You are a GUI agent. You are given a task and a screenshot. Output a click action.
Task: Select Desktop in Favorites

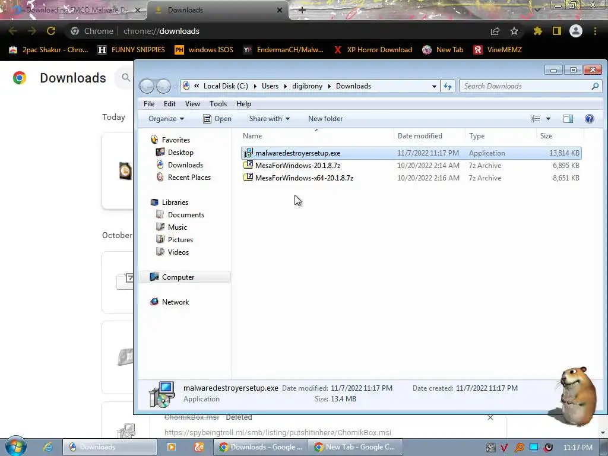tap(180, 153)
